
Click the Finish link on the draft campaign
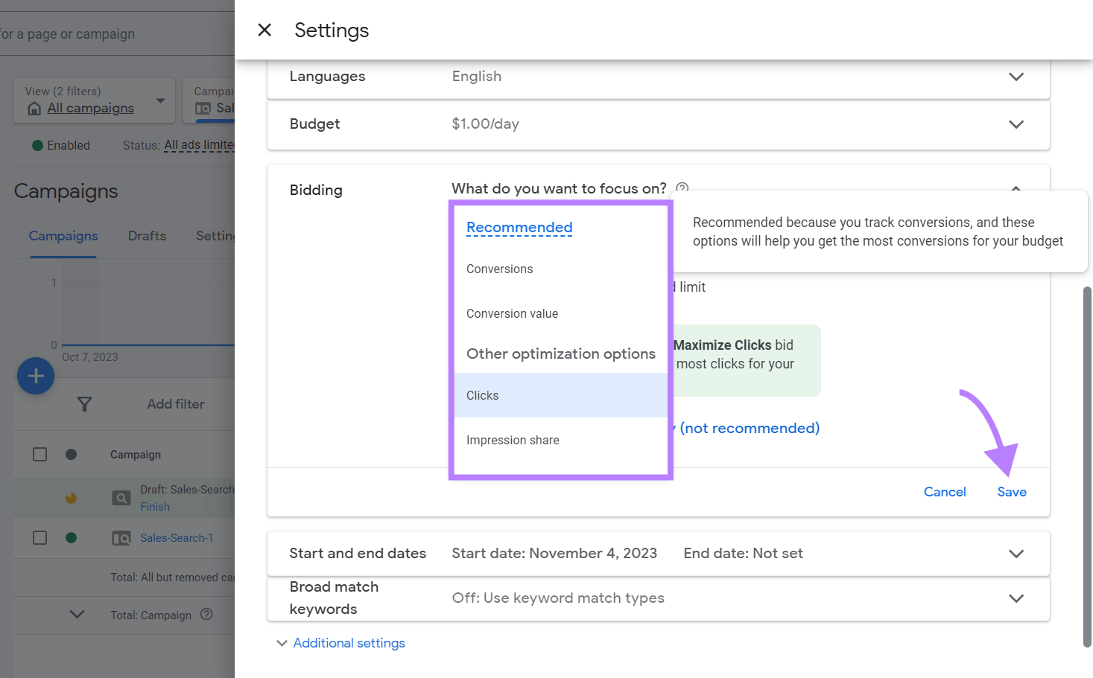tap(154, 506)
